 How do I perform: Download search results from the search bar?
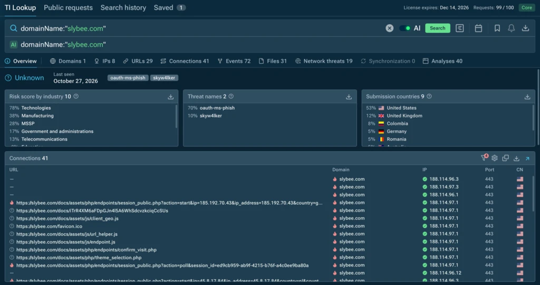click(x=526, y=28)
